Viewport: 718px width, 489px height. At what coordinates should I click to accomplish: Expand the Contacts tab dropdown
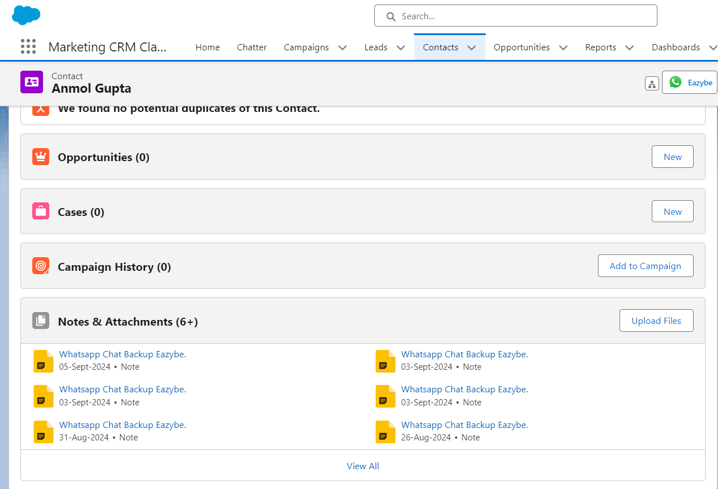(x=472, y=47)
